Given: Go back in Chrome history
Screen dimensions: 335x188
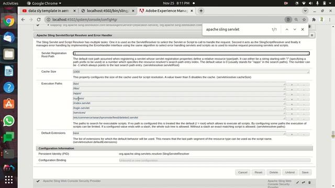Looking at the screenshot, I should pos(23,19).
